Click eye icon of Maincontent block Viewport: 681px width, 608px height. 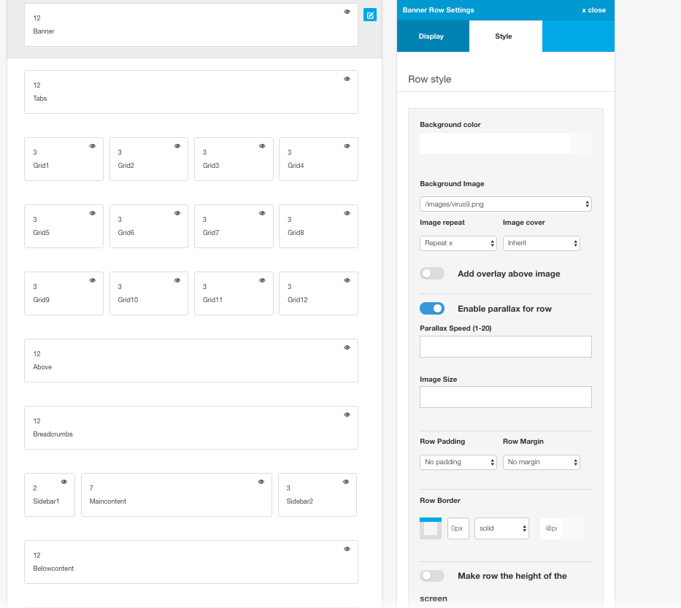[261, 482]
